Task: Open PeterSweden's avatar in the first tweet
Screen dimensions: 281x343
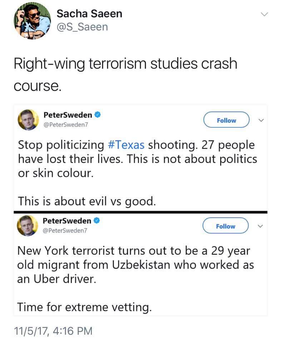Action: (28, 120)
